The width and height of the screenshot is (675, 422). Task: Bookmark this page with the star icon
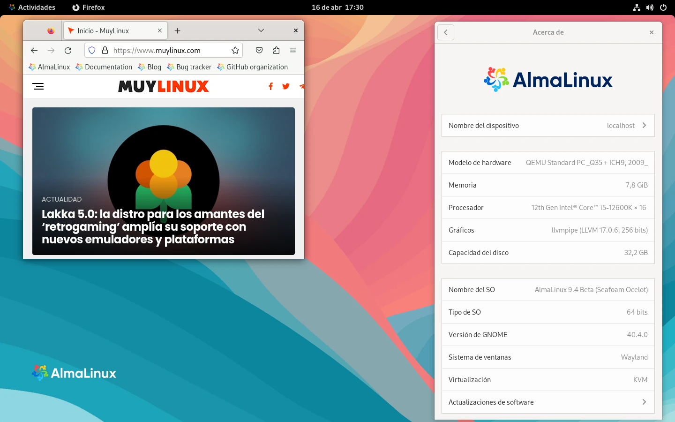coord(235,50)
